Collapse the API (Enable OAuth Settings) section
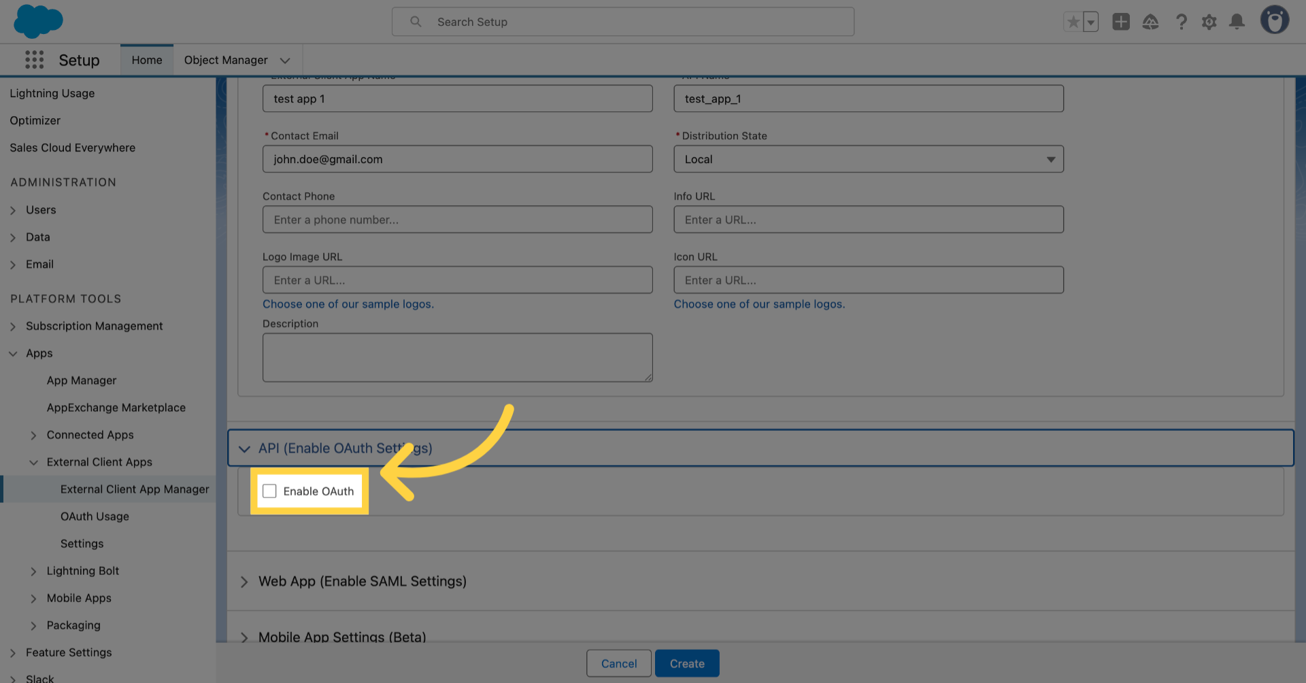Image resolution: width=1306 pixels, height=683 pixels. coord(244,449)
